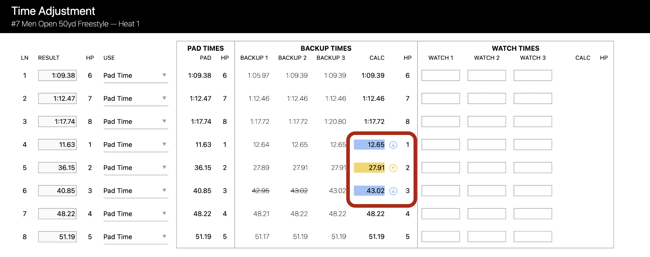The image size is (650, 257).
Task: Select the yellow highlighted 27.91 calc time
Action: 369,168
